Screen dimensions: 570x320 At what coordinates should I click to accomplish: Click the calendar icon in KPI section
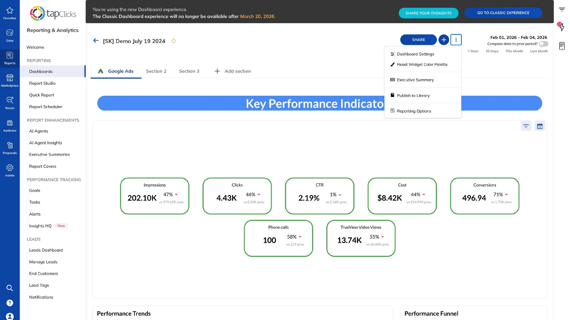[x=540, y=126]
